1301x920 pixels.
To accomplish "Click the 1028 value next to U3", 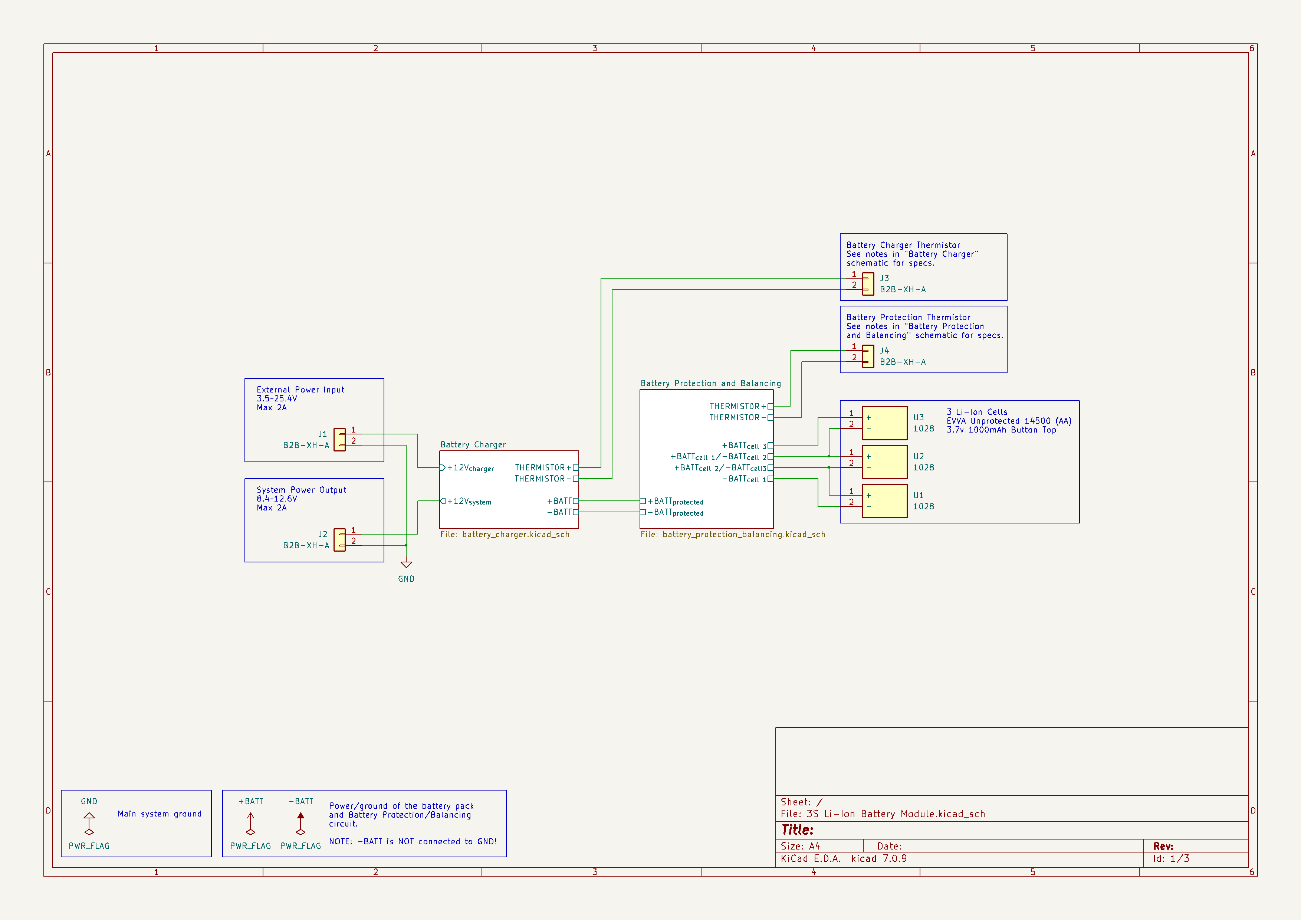I will click(924, 429).
